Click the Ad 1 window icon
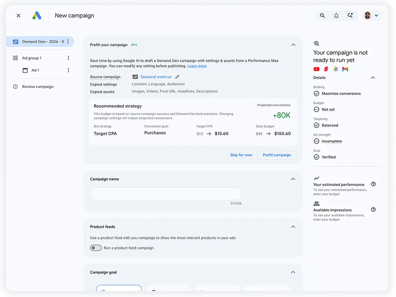Screen dimensions: 396x297 click(25, 70)
